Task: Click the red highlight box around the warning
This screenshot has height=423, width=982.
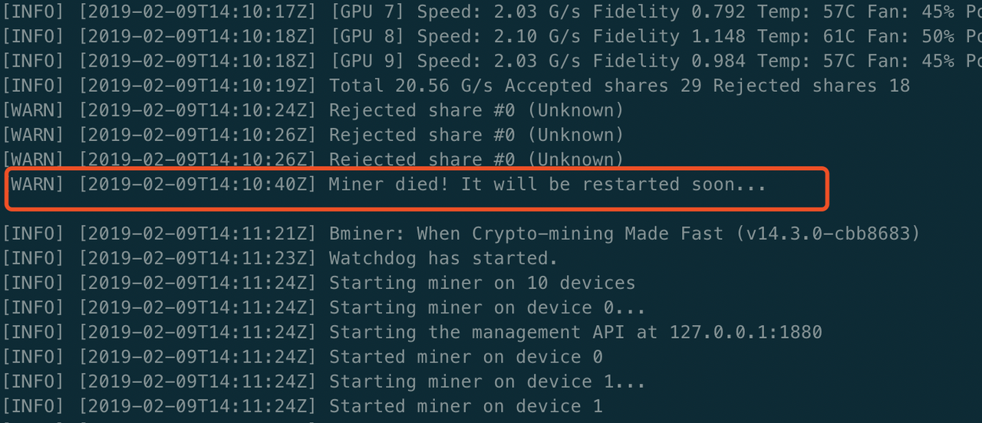Action: tap(417, 189)
